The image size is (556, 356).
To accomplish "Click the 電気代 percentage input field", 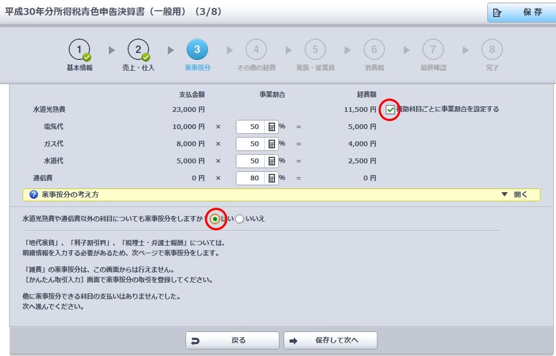I will tap(251, 127).
